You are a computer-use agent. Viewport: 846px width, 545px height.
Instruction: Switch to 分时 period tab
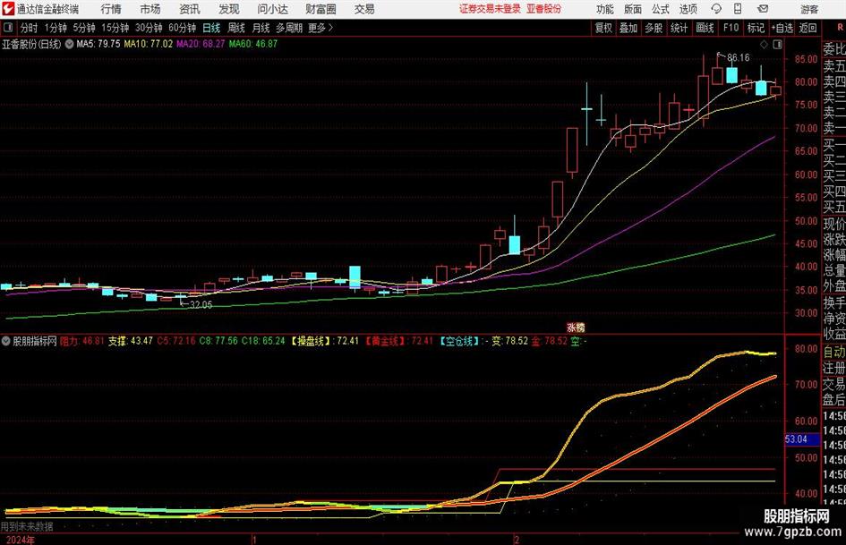tap(28, 28)
